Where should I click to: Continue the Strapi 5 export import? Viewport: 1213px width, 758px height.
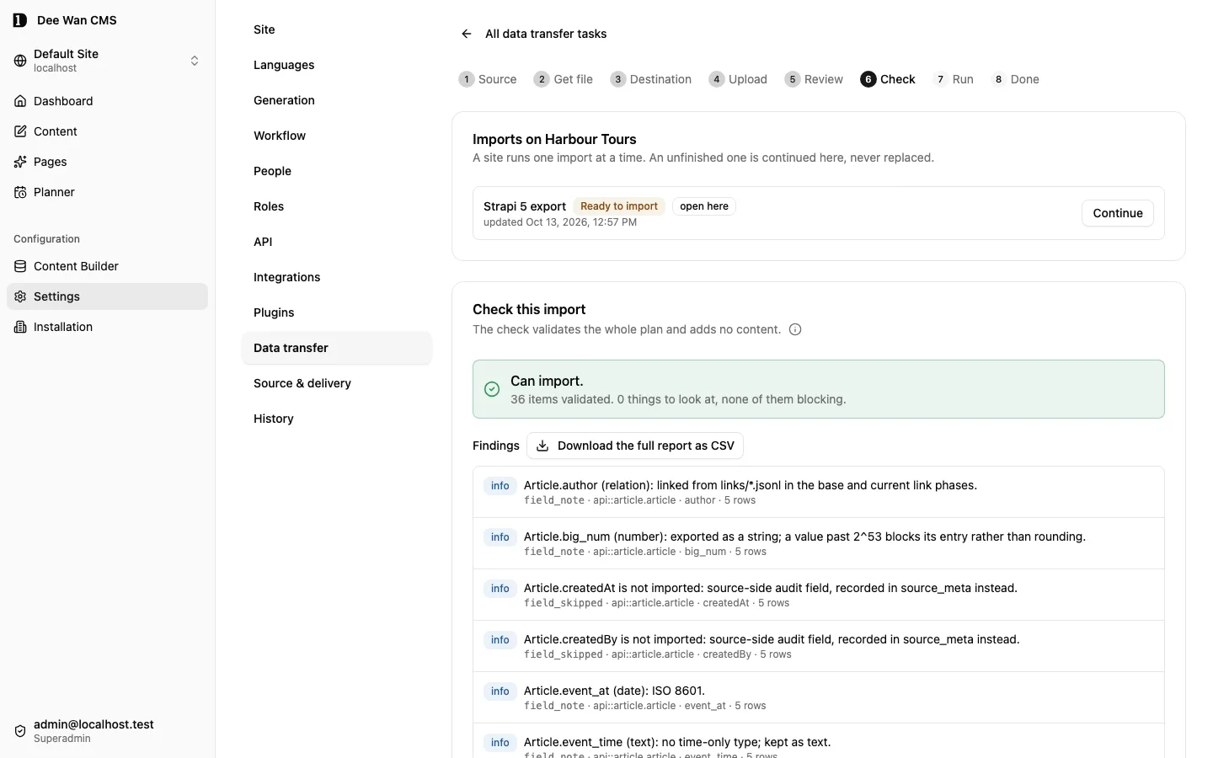point(1118,213)
